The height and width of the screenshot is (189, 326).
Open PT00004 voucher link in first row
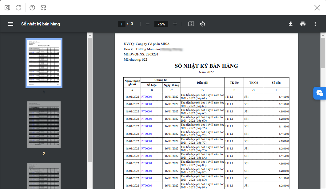tap(147, 97)
